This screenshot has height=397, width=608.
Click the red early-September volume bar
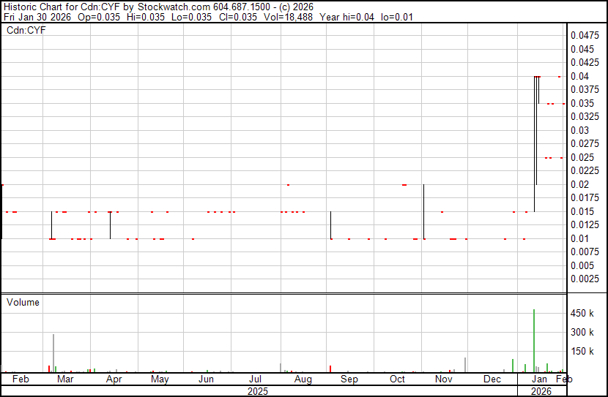330,368
